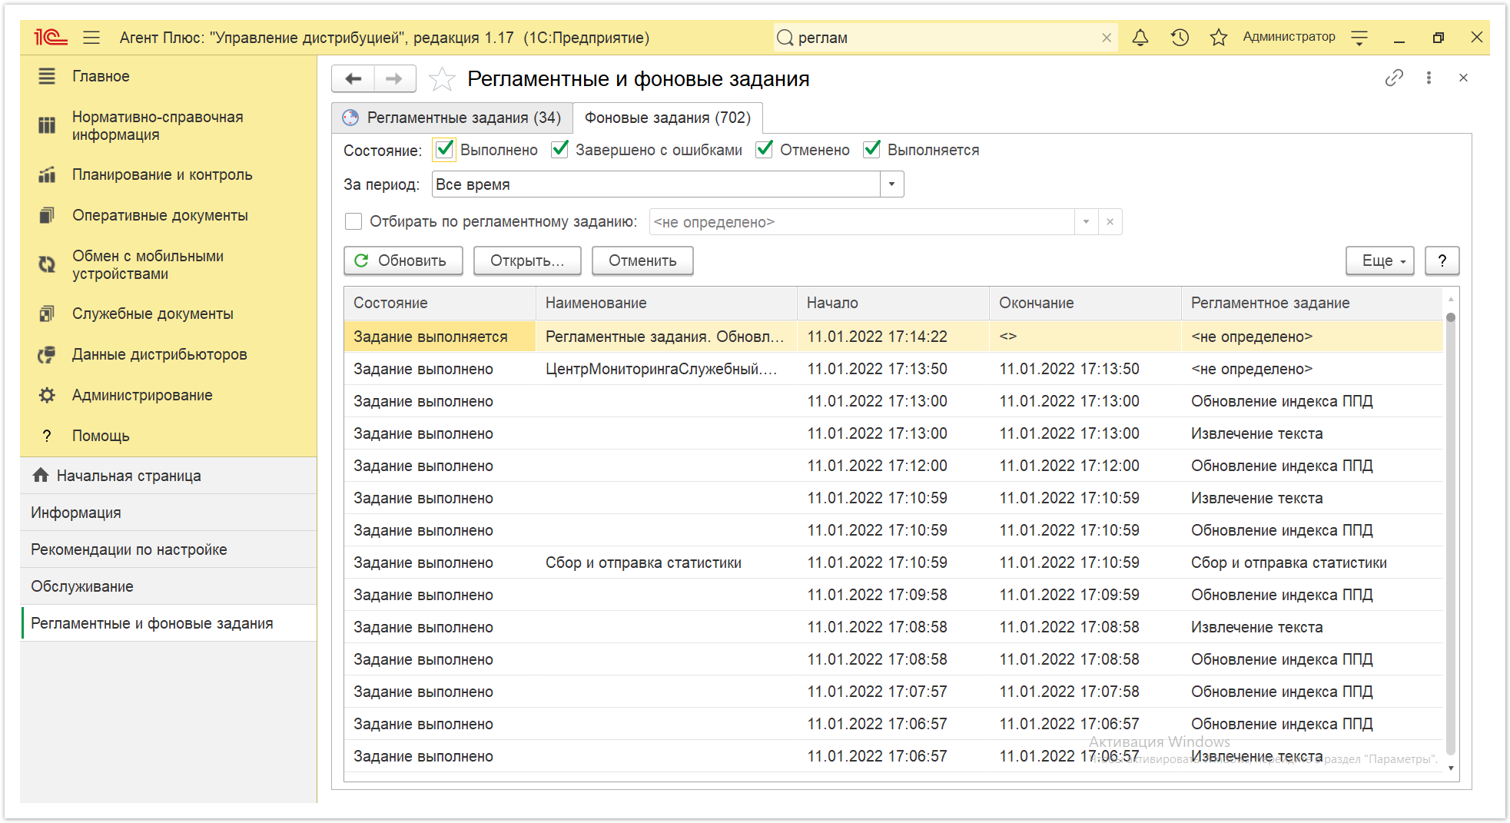Sort by the Окончание column header
Screen dimensions: 1510x823
pyautogui.click(x=1085, y=303)
